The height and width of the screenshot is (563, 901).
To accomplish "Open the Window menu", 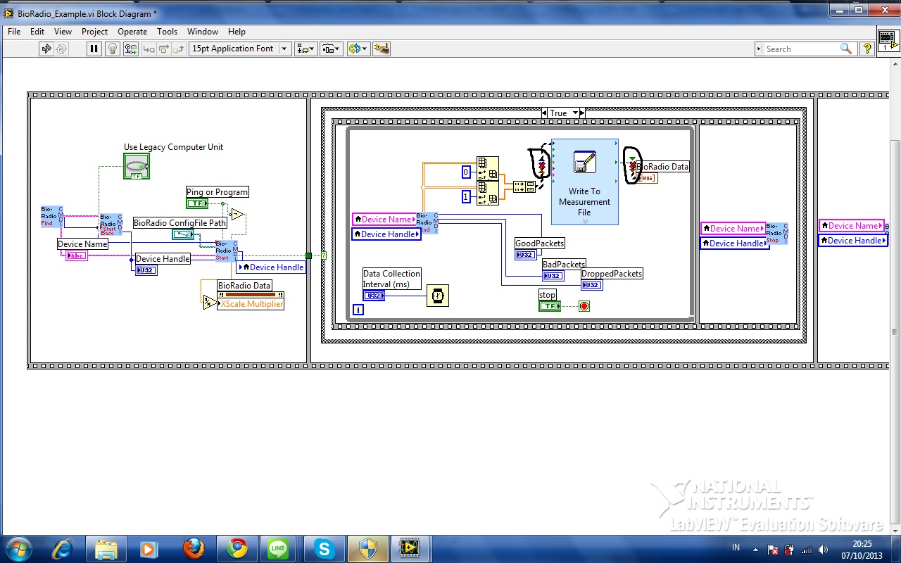I will (203, 32).
